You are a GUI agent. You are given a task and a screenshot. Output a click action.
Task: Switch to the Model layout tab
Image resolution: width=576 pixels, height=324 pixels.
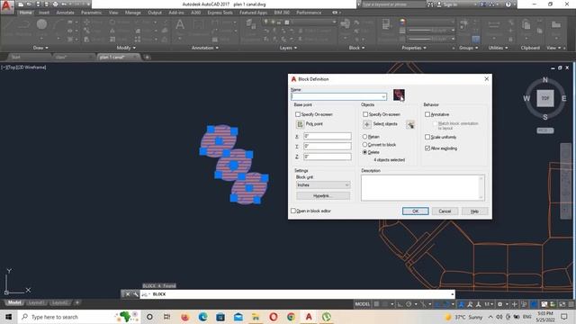(14, 302)
